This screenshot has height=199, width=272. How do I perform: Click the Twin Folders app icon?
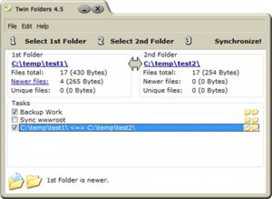click(8, 8)
